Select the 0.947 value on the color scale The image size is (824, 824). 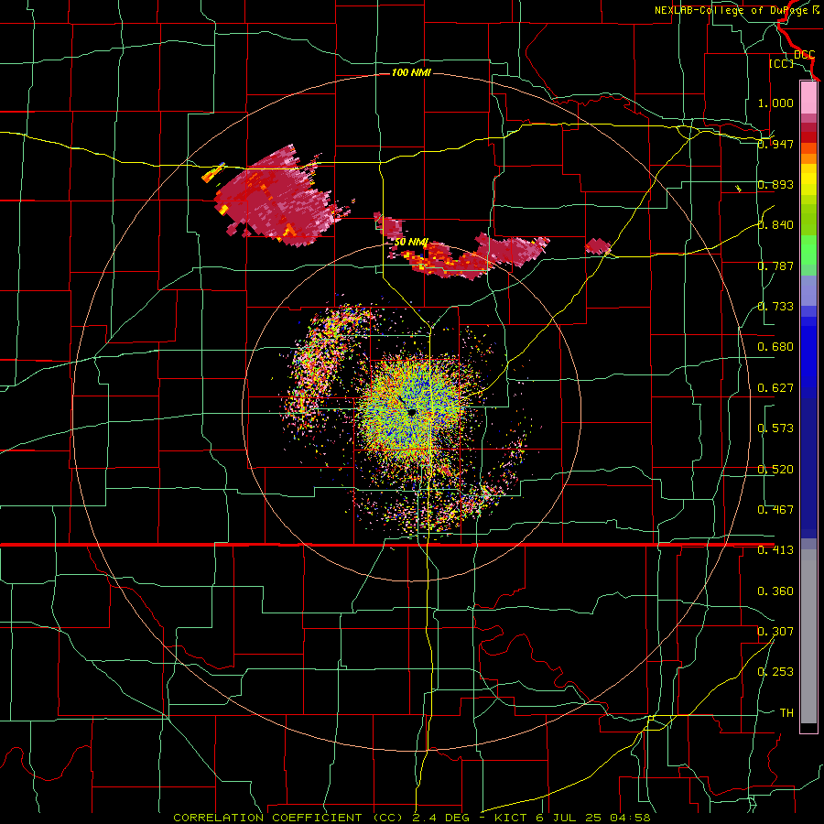pyautogui.click(x=775, y=144)
